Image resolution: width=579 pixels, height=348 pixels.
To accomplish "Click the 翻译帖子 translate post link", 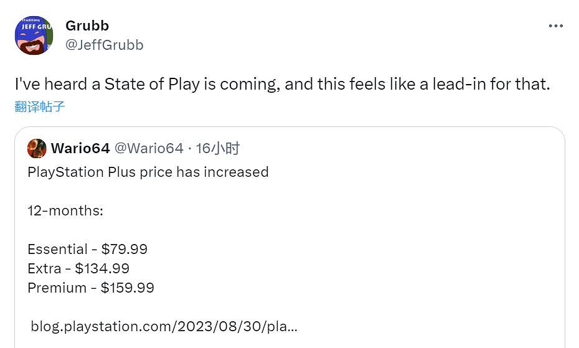I will pos(40,106).
